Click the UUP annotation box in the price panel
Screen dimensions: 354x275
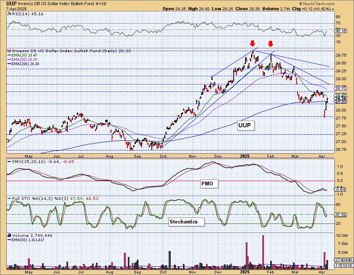click(x=245, y=125)
